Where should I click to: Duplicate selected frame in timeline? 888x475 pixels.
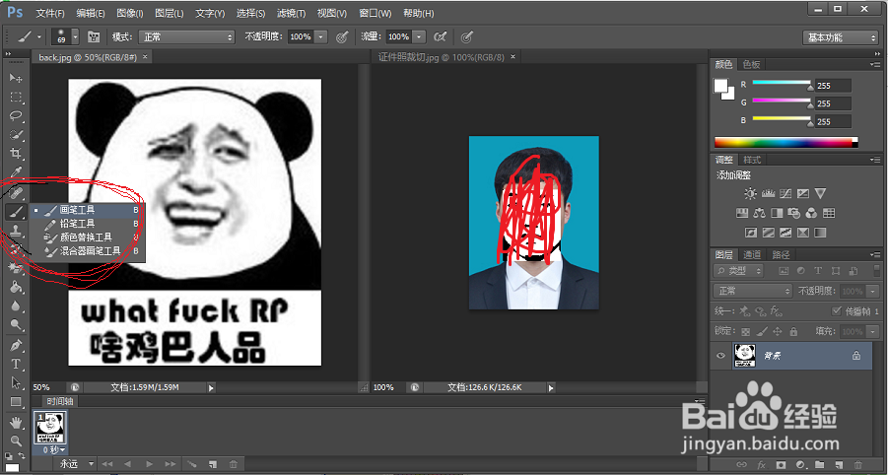coord(212,464)
